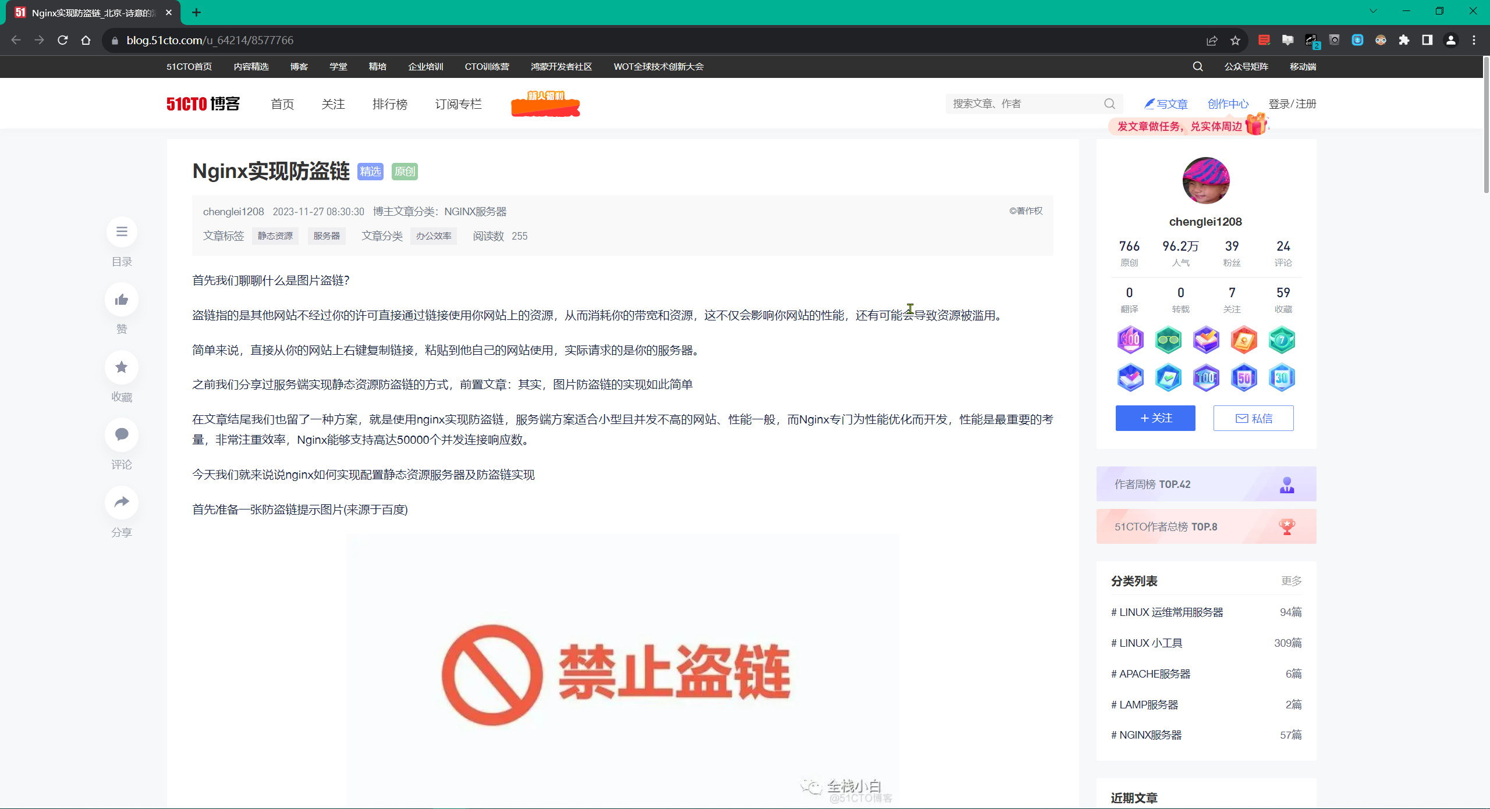Viewport: 1490px width, 809px height.
Task: Open the # NGINX服务器 category
Action: pos(1147,735)
